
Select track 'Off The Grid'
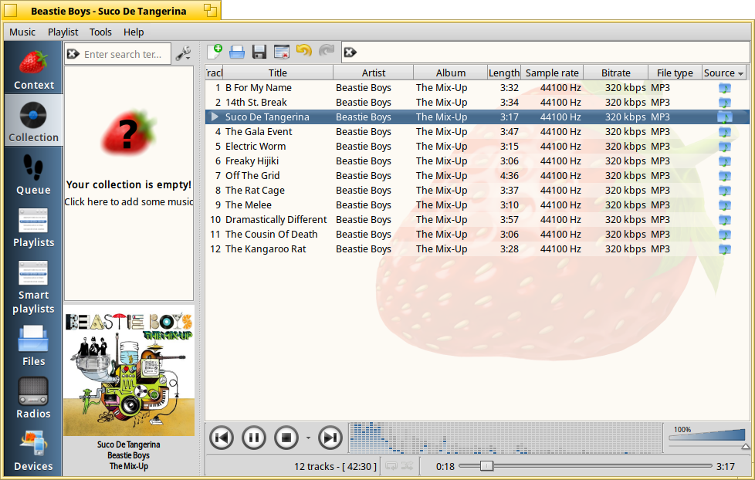pyautogui.click(x=476, y=176)
